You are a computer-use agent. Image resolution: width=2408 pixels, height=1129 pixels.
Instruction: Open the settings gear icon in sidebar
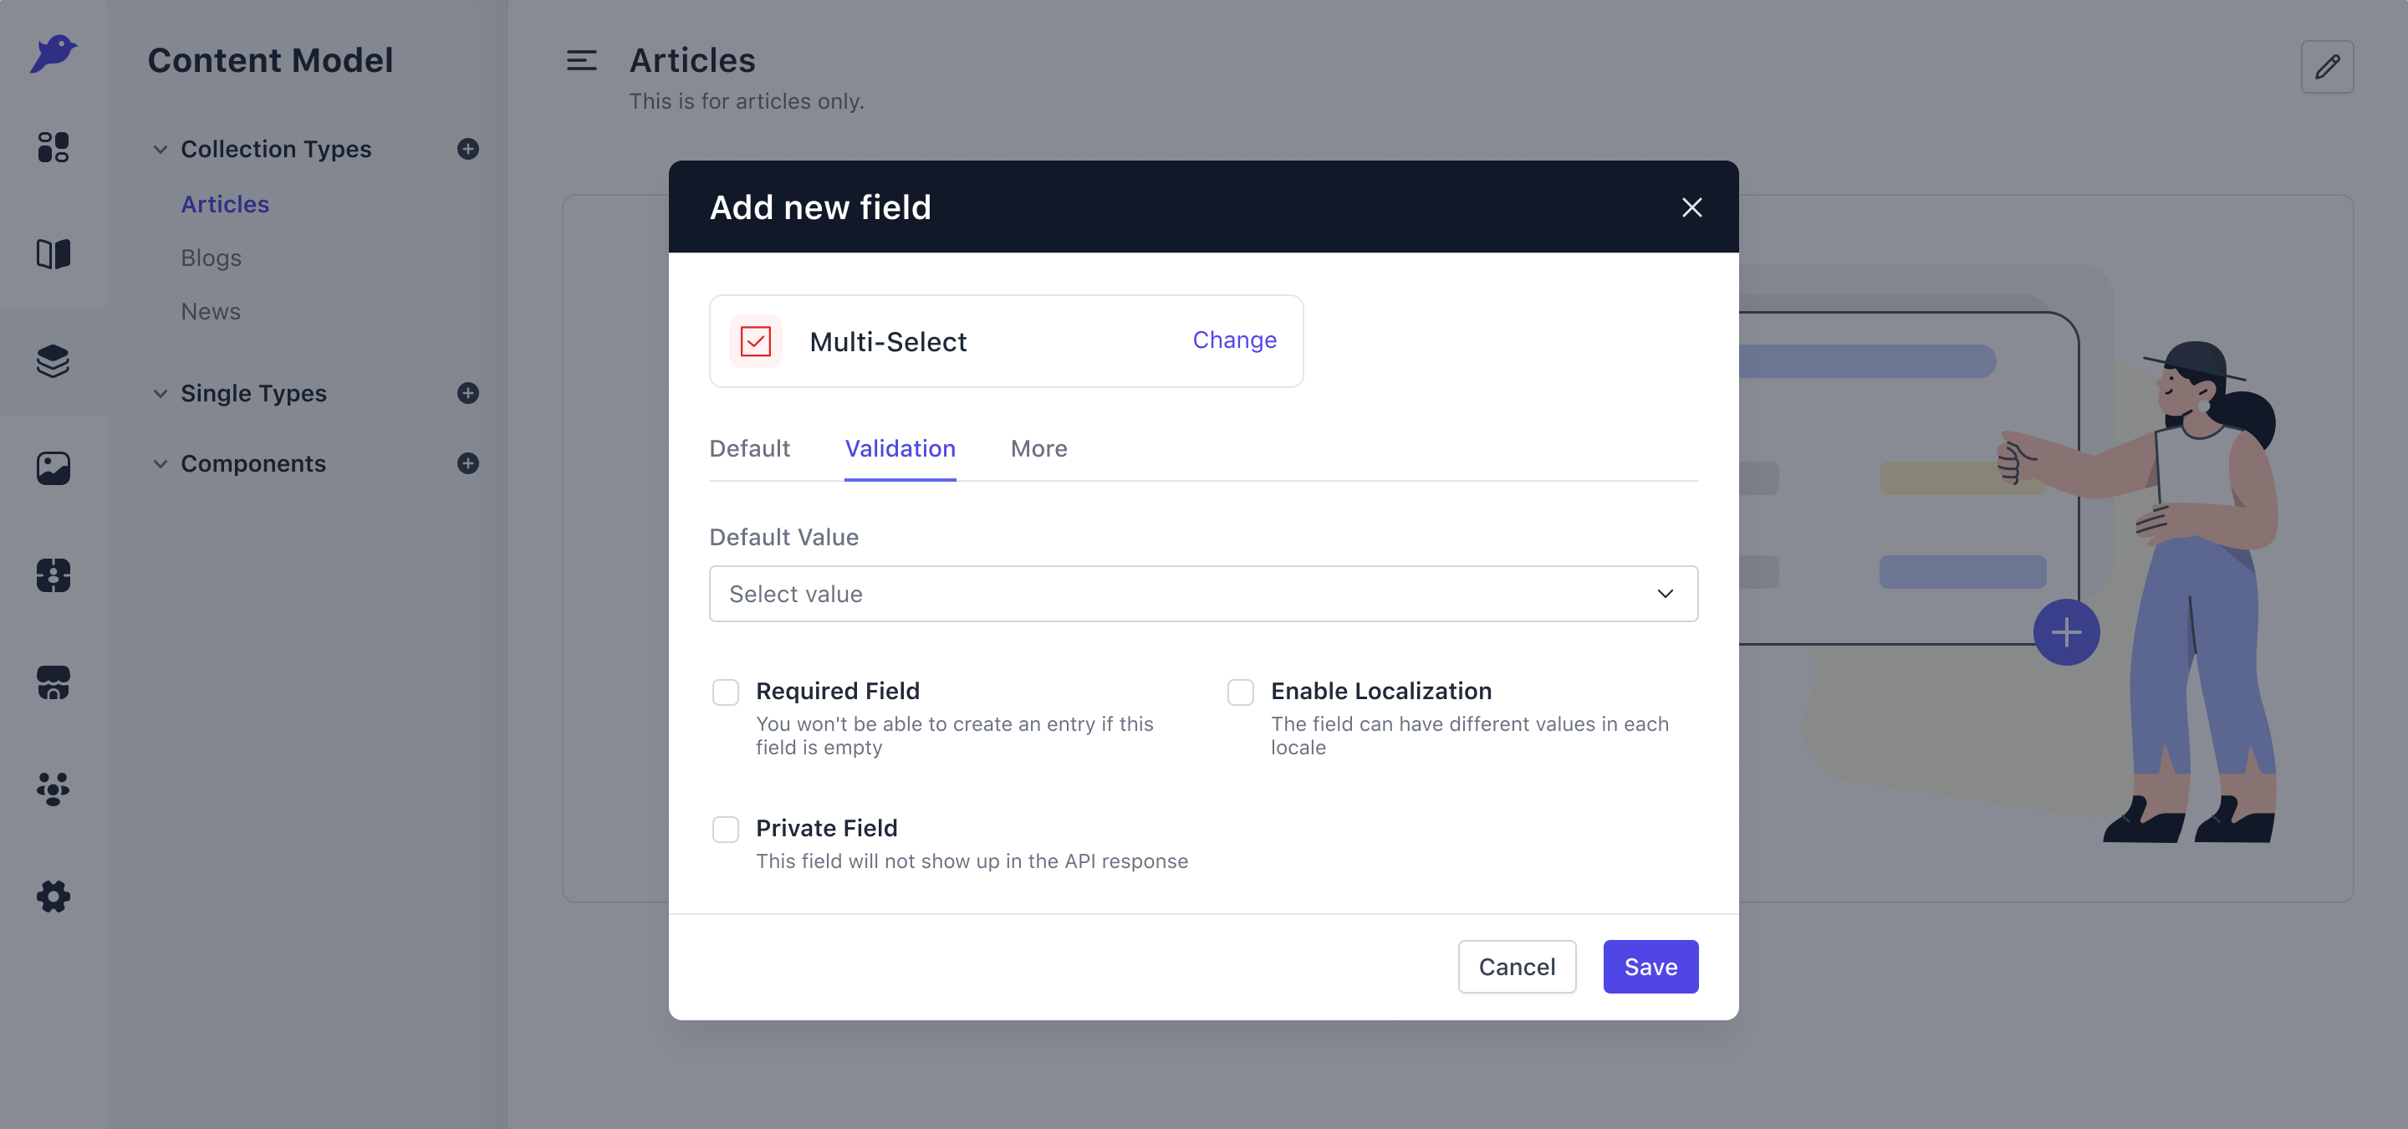tap(54, 897)
